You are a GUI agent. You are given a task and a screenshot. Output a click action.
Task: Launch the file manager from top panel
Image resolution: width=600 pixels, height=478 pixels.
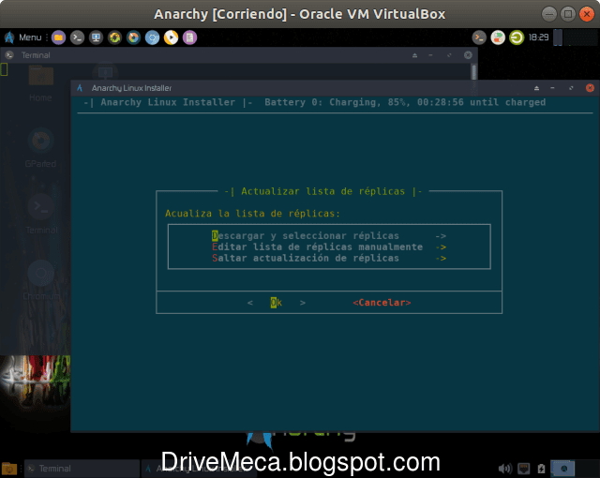(x=58, y=37)
